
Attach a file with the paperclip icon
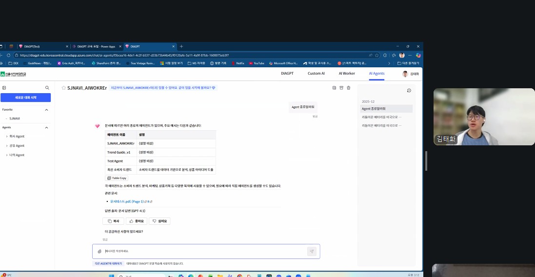click(99, 252)
